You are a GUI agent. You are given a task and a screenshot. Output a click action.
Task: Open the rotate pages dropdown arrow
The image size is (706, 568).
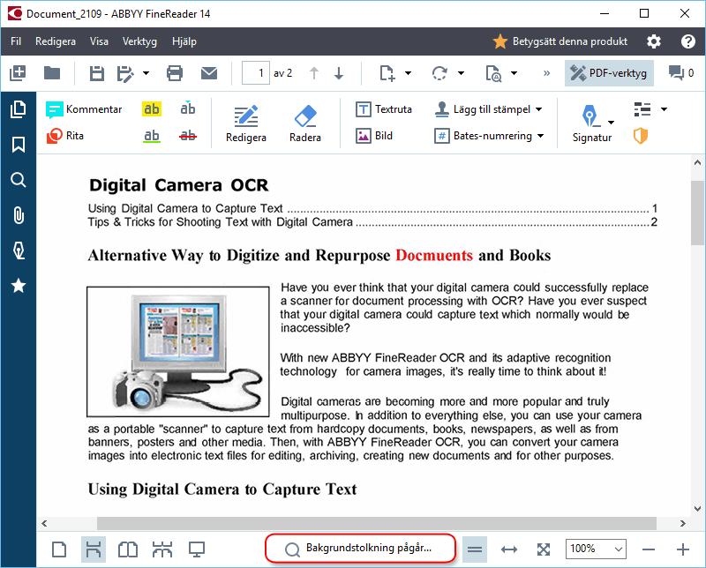tap(461, 73)
